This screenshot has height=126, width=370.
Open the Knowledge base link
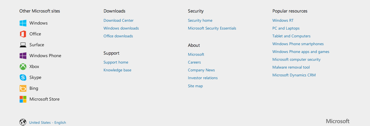pos(117,70)
